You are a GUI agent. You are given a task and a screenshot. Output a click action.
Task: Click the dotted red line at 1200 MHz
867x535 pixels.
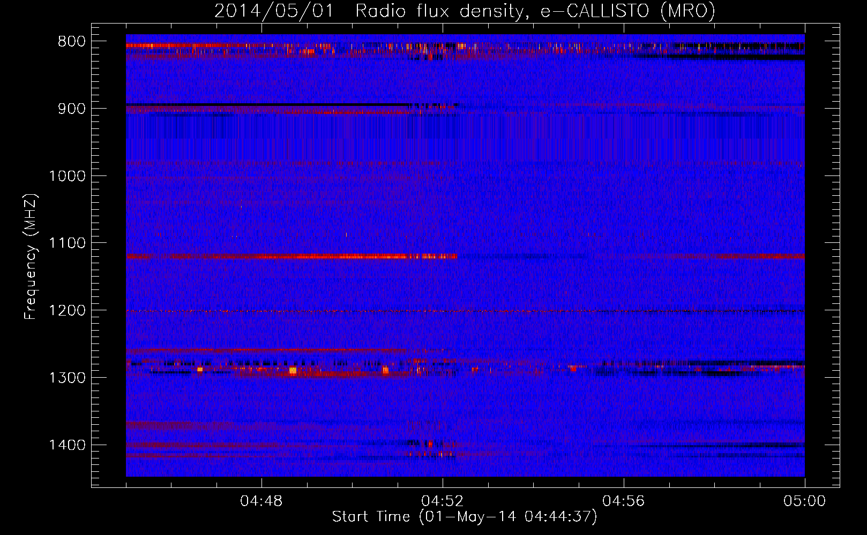pyautogui.click(x=465, y=311)
